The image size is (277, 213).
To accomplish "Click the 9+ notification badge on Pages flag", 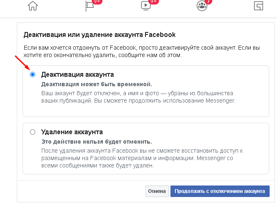I will (97, 2).
